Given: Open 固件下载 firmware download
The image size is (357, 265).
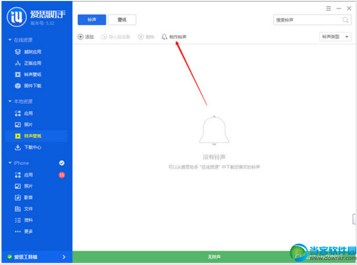Looking at the screenshot, I should click(28, 86).
